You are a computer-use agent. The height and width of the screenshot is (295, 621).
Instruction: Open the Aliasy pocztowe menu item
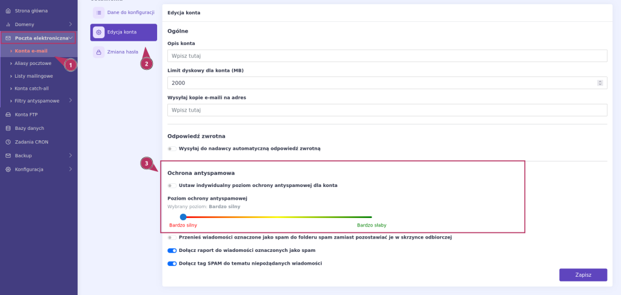pos(33,63)
